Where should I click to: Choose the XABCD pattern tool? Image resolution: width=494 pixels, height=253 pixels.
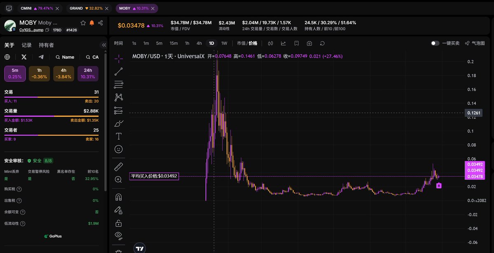[119, 97]
